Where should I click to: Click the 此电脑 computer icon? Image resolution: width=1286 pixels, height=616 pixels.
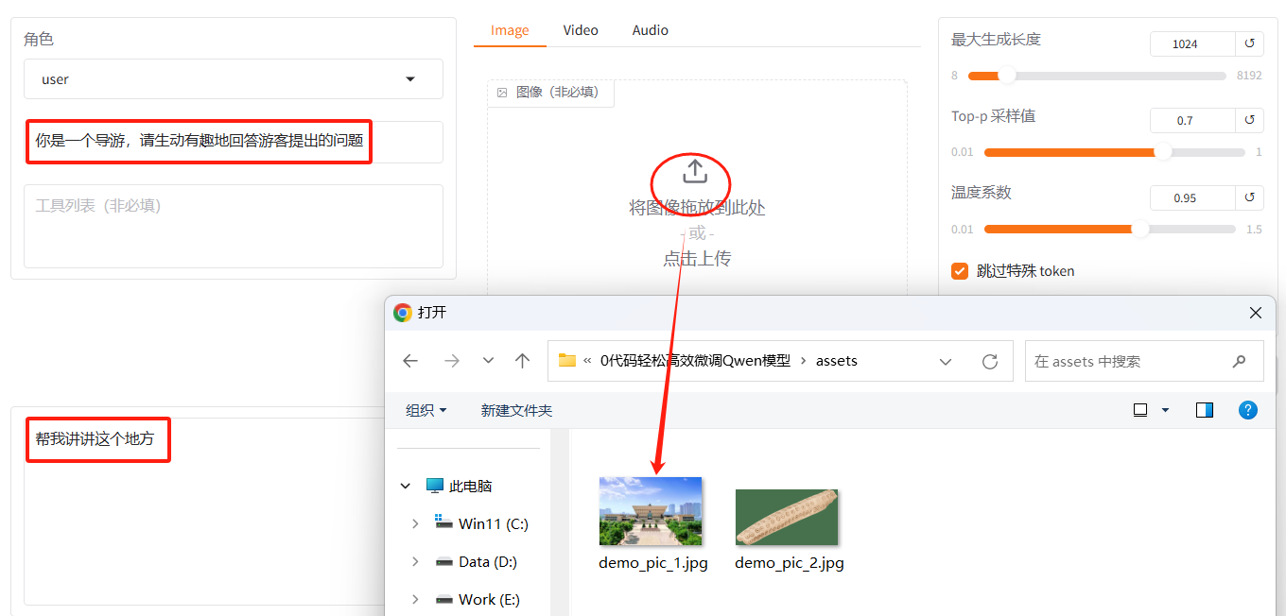434,486
